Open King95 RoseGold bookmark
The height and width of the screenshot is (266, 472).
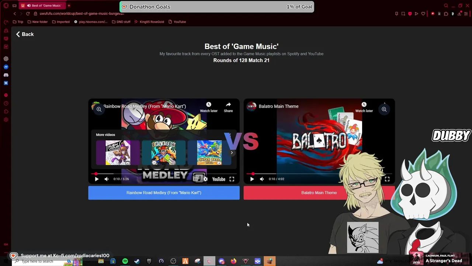pos(149,22)
